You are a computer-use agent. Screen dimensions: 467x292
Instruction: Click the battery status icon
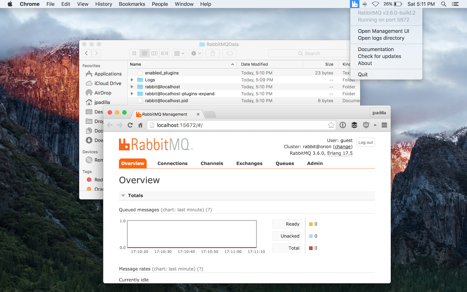[398, 4]
